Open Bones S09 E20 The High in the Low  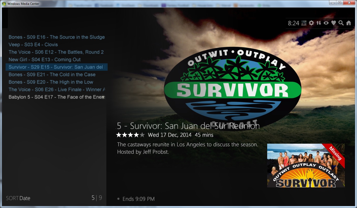[x=56, y=82]
